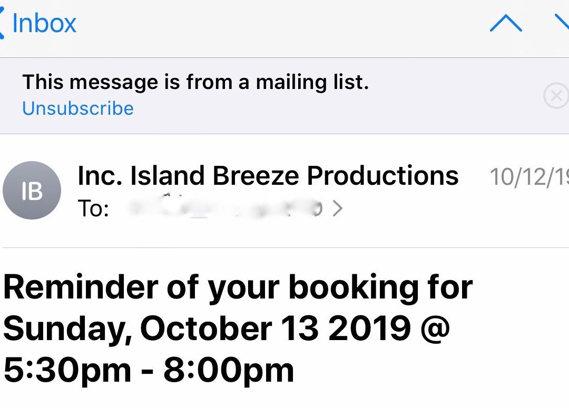This screenshot has height=408, width=569.
Task: Tap the blurred recipient address
Action: click(225, 208)
